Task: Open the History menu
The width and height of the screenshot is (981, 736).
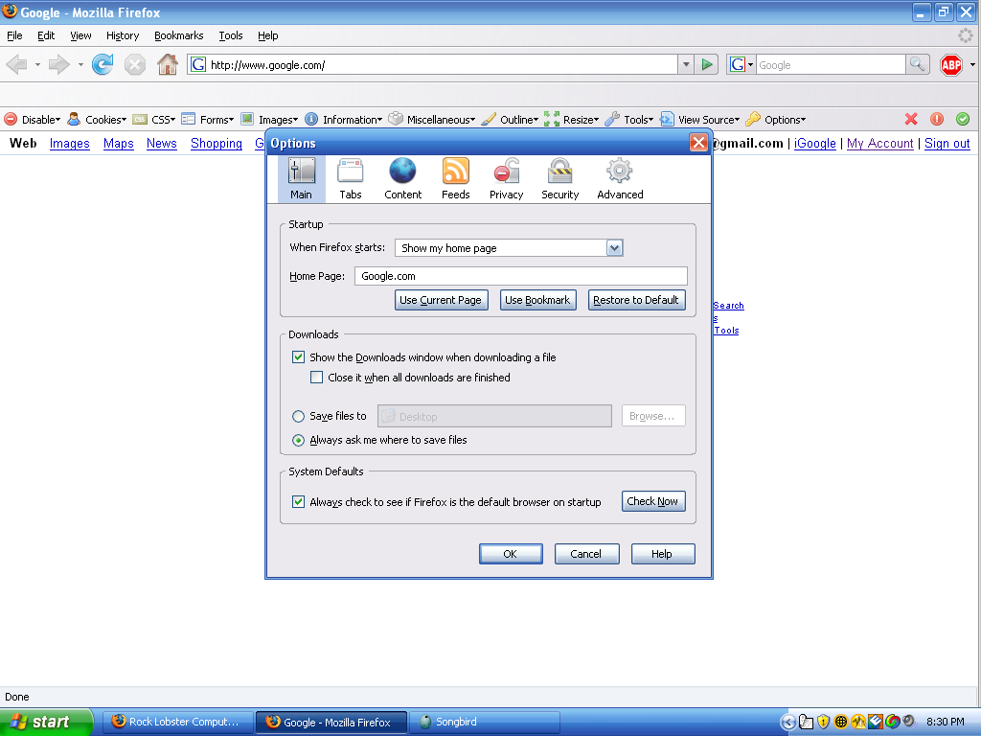Action: [x=123, y=35]
